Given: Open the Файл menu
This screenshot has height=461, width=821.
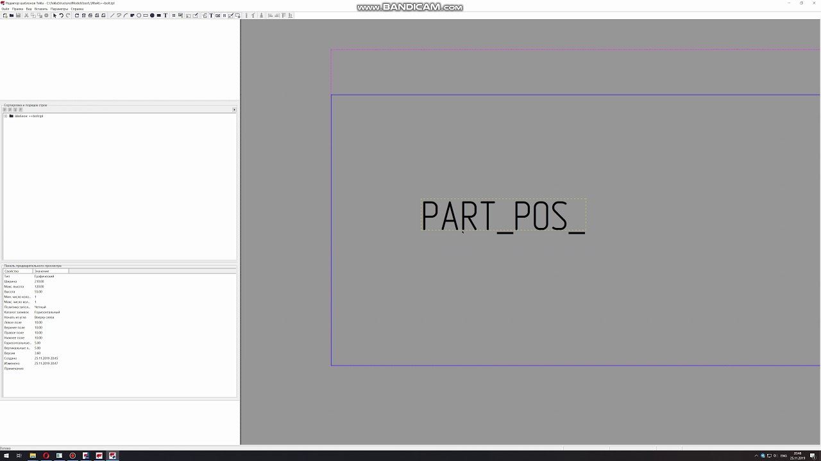Looking at the screenshot, I should 5,9.
